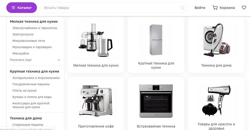251x130 pixels.
Task: Click the search magnifier icon
Action: click(x=182, y=8)
